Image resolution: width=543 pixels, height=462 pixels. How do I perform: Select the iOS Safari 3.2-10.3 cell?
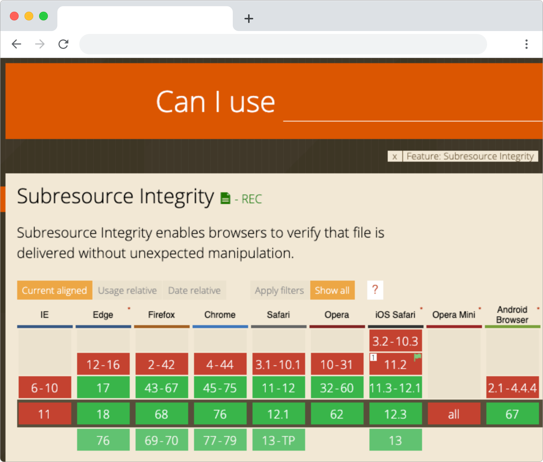click(x=395, y=341)
